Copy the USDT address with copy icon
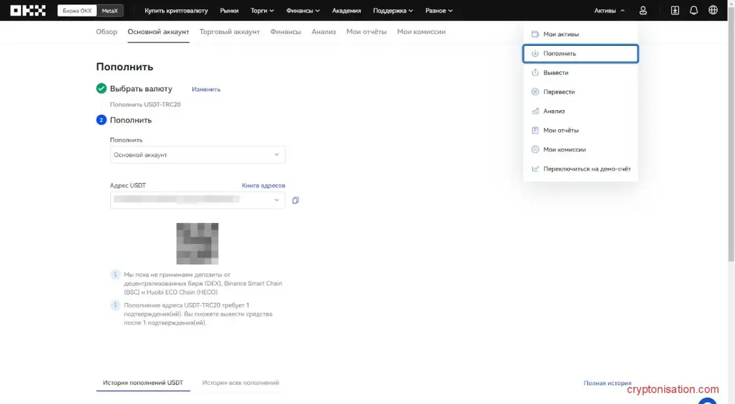Image resolution: width=735 pixels, height=404 pixels. pyautogui.click(x=295, y=200)
